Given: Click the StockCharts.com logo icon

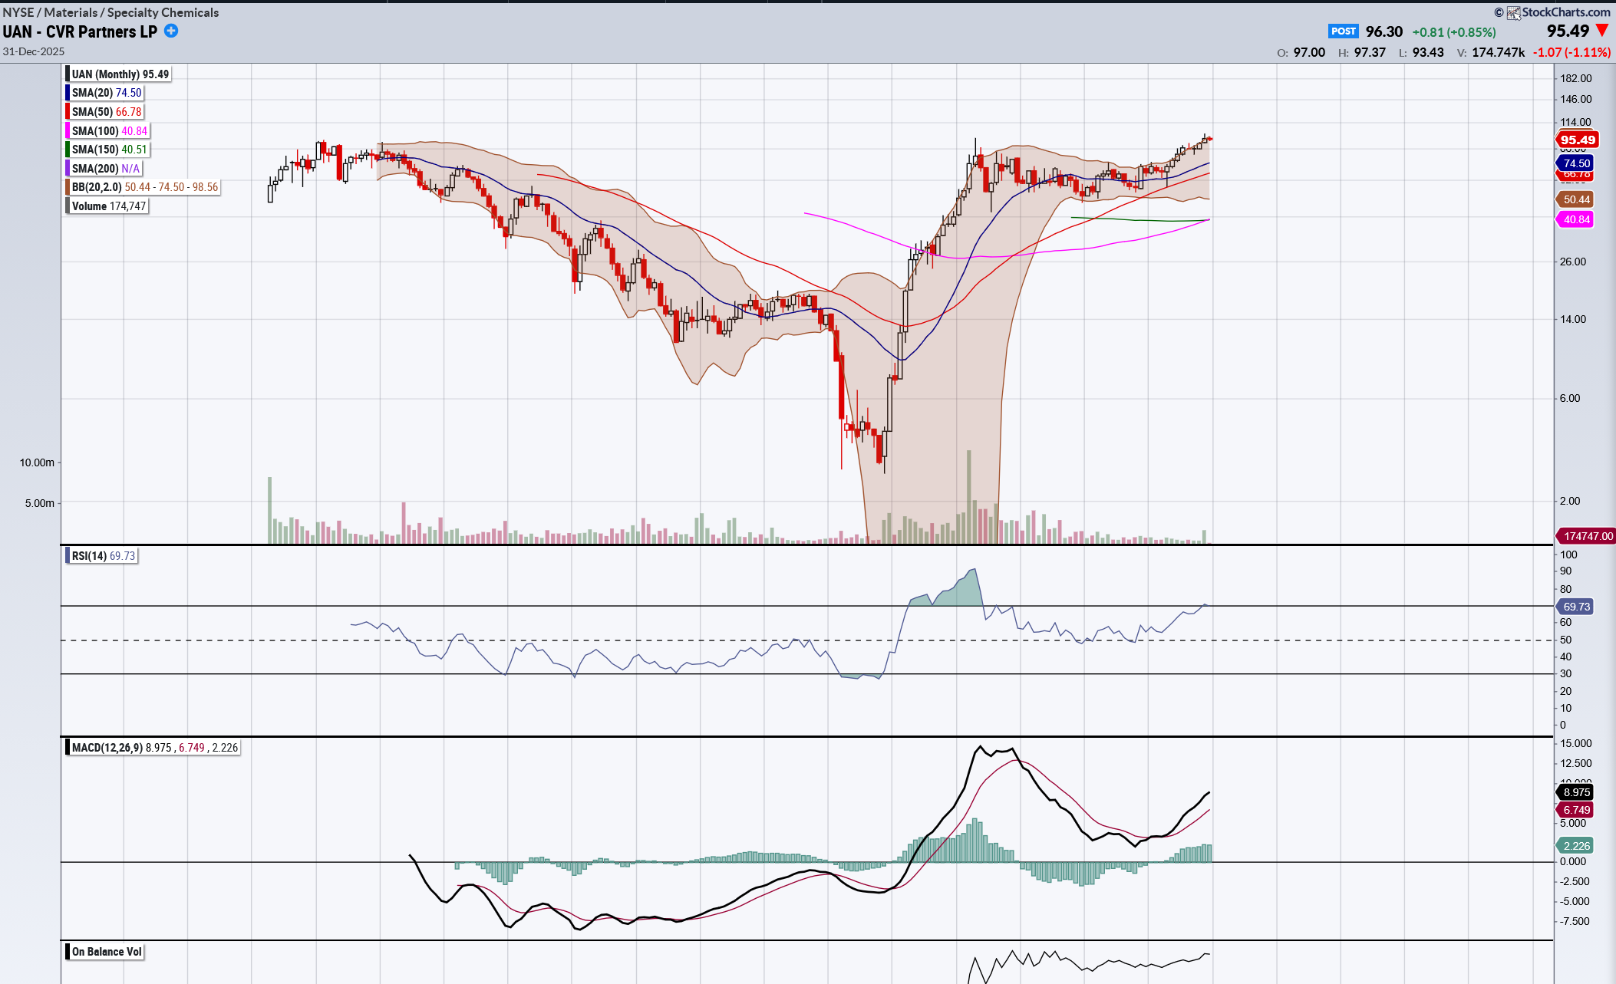Looking at the screenshot, I should [1513, 12].
